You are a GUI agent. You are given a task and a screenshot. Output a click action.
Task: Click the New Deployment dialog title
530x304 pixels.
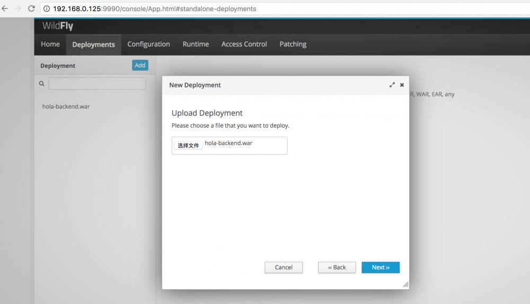tap(195, 85)
